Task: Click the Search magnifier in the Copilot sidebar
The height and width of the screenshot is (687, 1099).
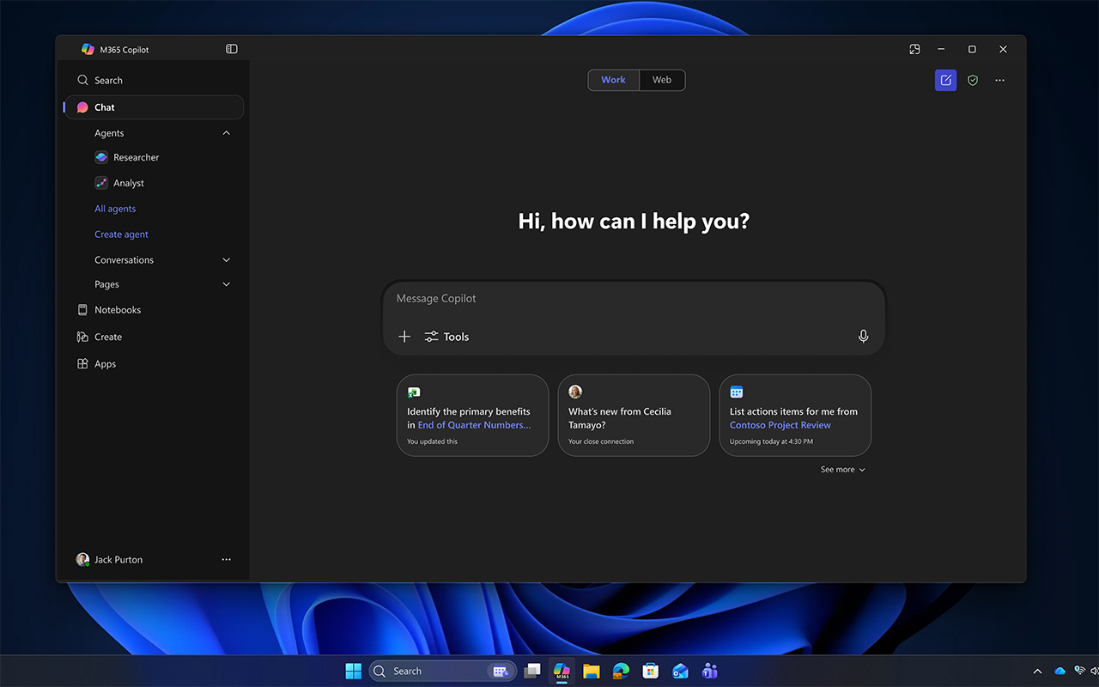Action: pyautogui.click(x=83, y=80)
